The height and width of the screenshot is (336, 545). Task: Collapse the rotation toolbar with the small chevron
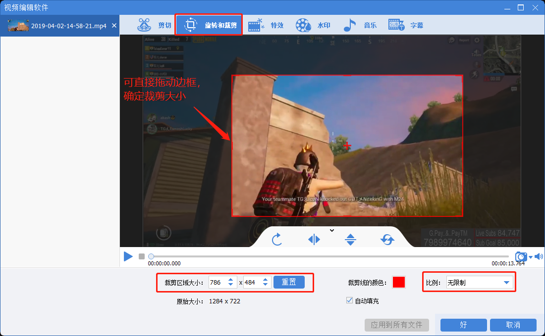(x=332, y=230)
